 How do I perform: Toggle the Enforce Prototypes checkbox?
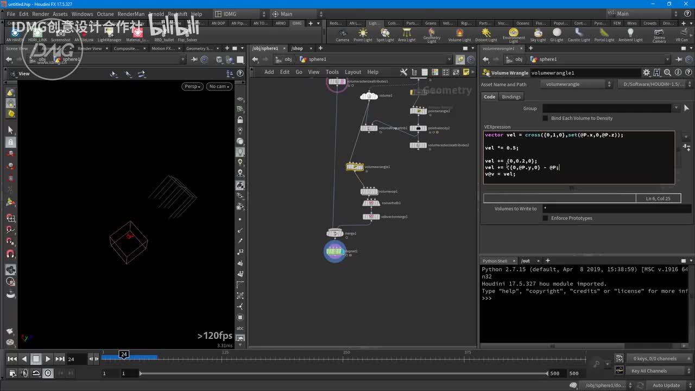[545, 218]
